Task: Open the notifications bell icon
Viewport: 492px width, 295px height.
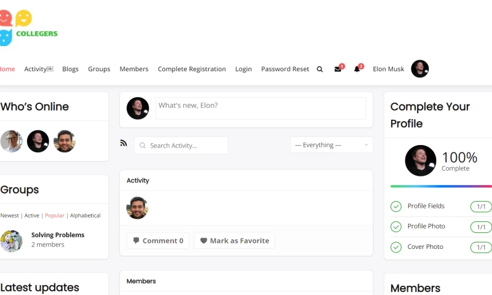Action: pos(357,69)
